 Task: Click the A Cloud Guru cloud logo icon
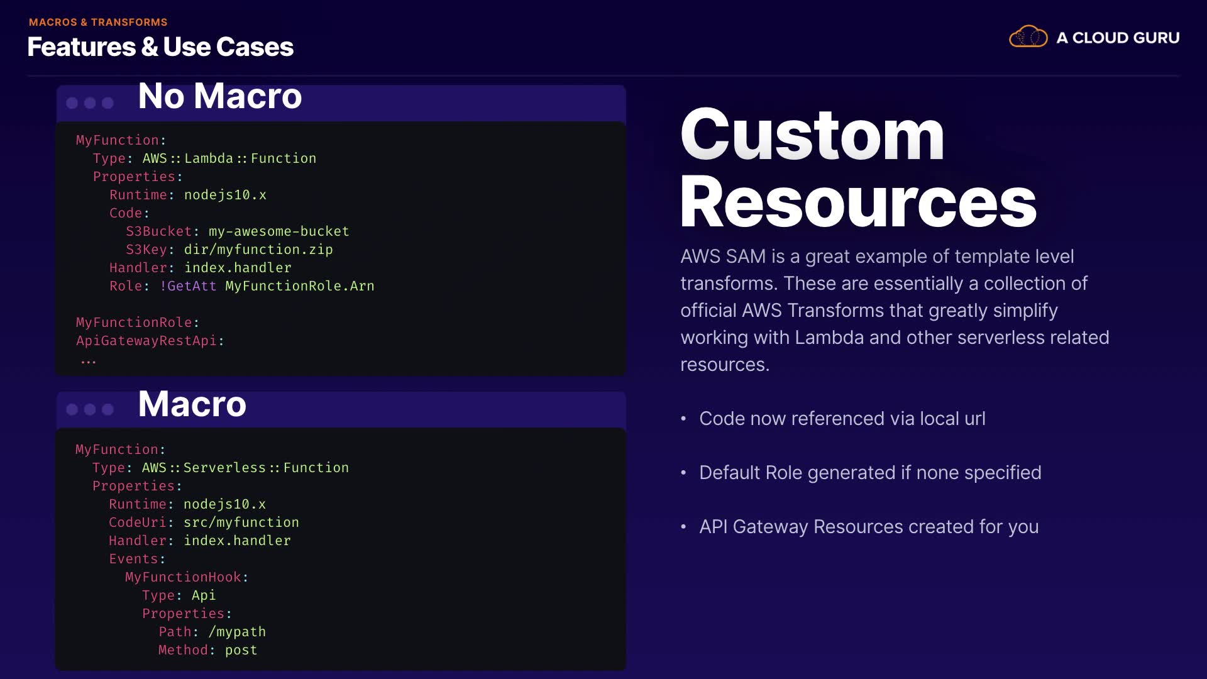pos(1028,37)
